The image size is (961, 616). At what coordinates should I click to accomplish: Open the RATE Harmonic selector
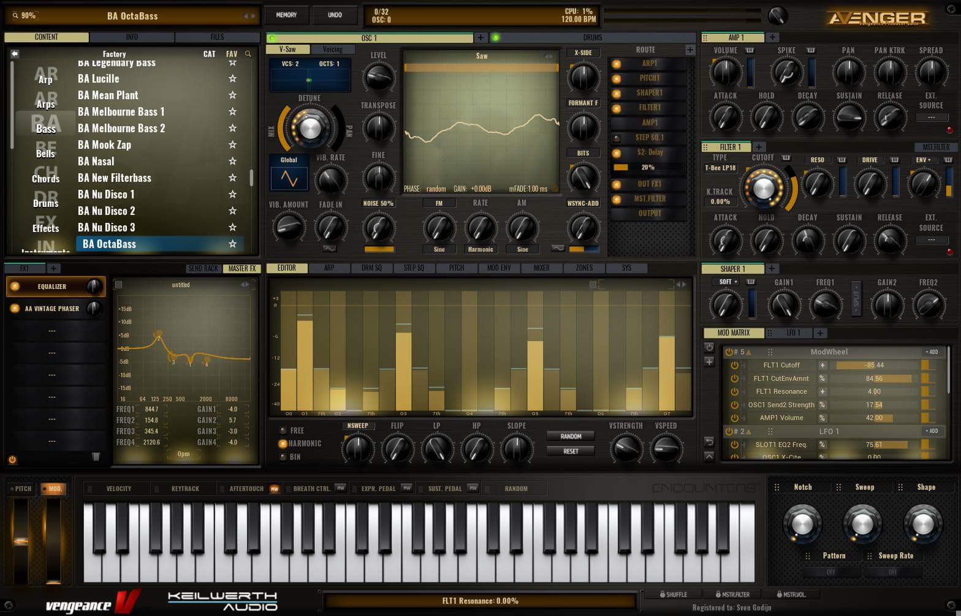coord(480,249)
